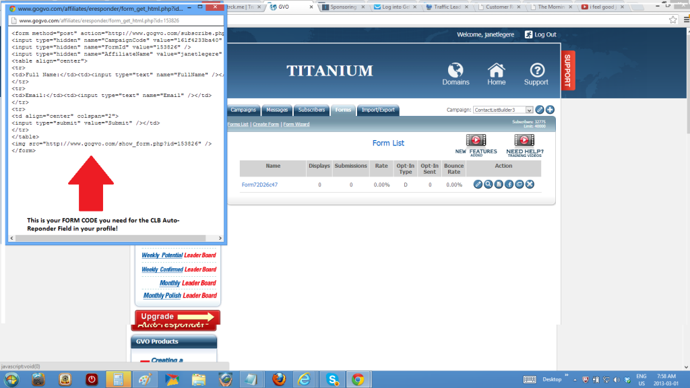
Task: Open the Form Wizard link
Action: 296,125
